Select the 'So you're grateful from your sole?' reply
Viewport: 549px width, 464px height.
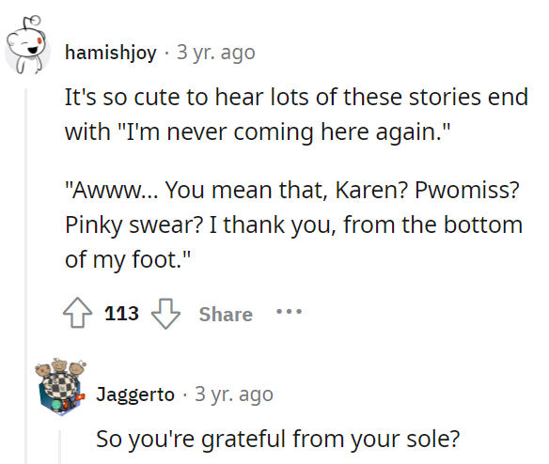(x=278, y=439)
